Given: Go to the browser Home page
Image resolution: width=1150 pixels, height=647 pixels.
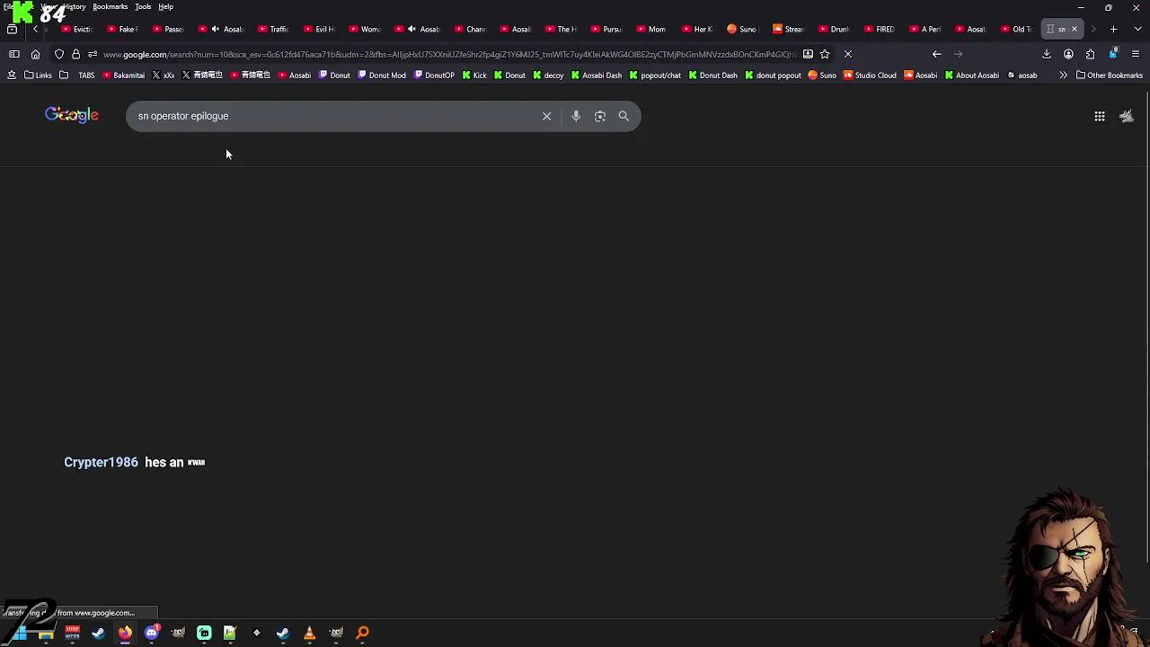Looking at the screenshot, I should 36,54.
